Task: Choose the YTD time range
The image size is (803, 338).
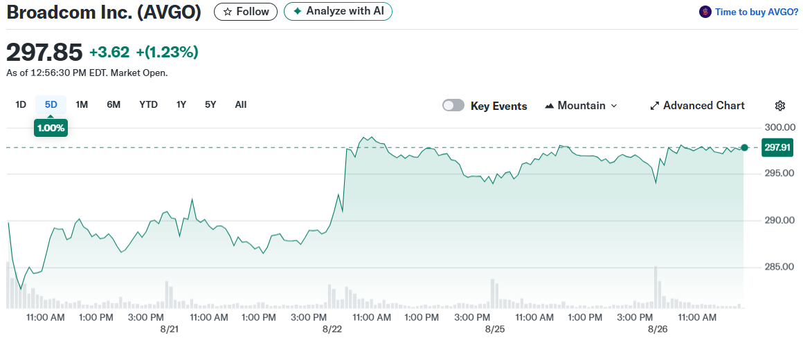Action: point(149,105)
